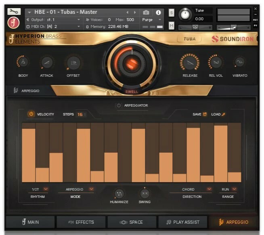Screen dimensions: 264x235
Task: Solo the instrument with S button
Action: (x=172, y=13)
